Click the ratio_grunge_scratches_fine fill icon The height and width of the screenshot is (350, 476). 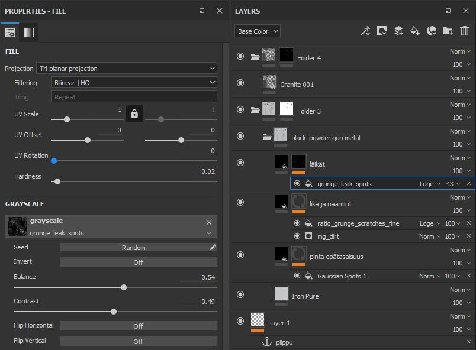tap(308, 223)
